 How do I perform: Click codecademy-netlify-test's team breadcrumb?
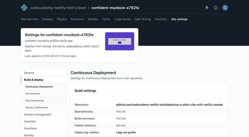pos(58,8)
